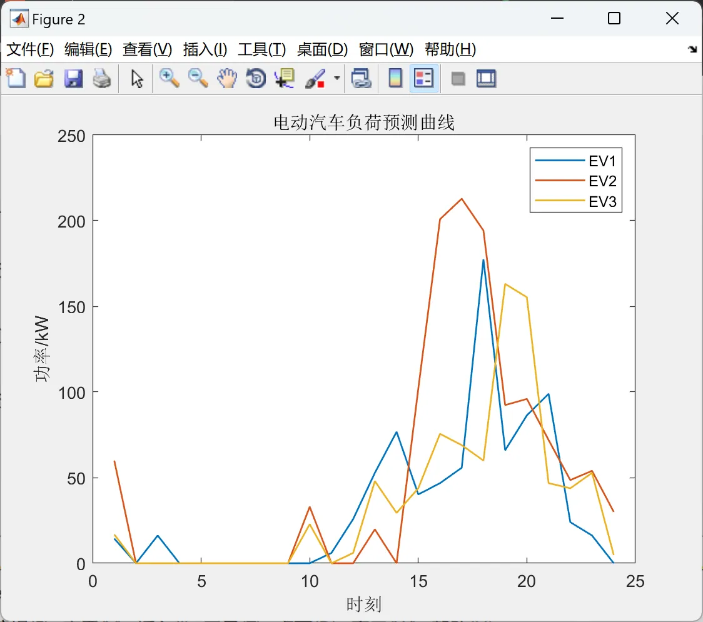Click the blue EV1 legend line sample

(x=560, y=161)
